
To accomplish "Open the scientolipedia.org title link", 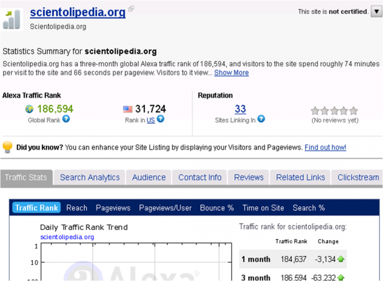I will (77, 11).
